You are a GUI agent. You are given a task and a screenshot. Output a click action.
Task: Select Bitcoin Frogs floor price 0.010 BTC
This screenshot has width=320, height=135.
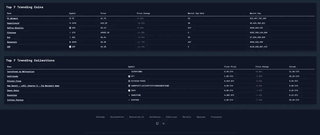[228, 81]
